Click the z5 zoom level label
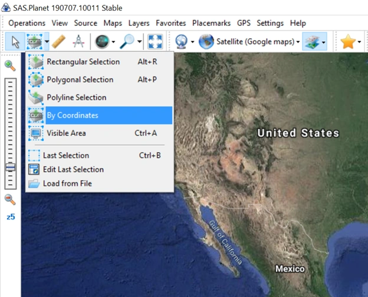The image size is (368, 297). [x=11, y=217]
